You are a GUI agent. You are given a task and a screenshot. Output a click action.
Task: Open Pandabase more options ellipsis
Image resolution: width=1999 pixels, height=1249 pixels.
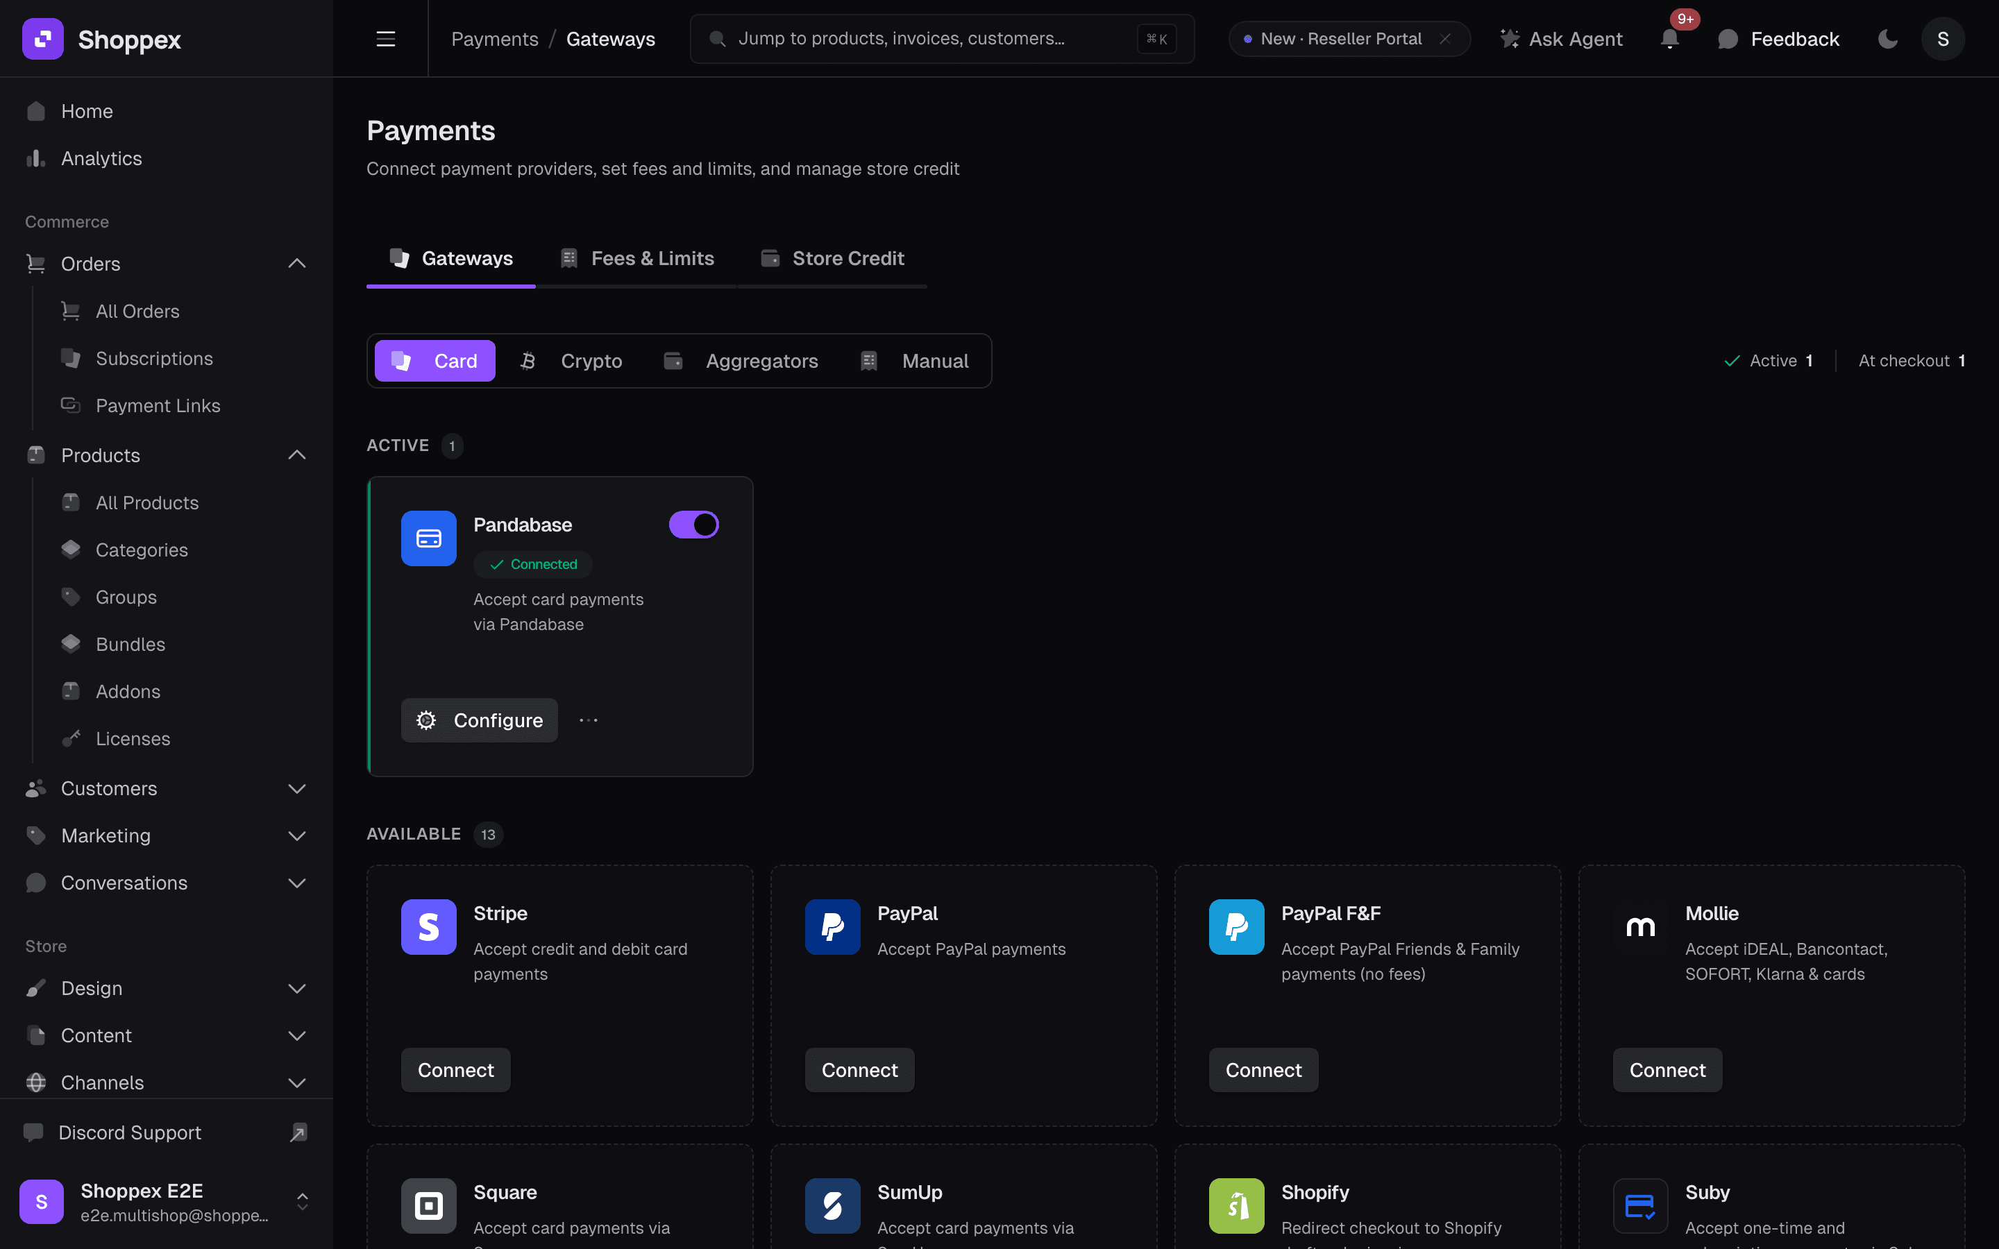[588, 720]
